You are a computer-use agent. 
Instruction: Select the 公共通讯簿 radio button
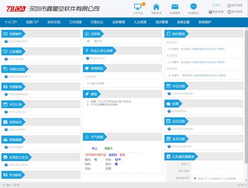(222, 178)
